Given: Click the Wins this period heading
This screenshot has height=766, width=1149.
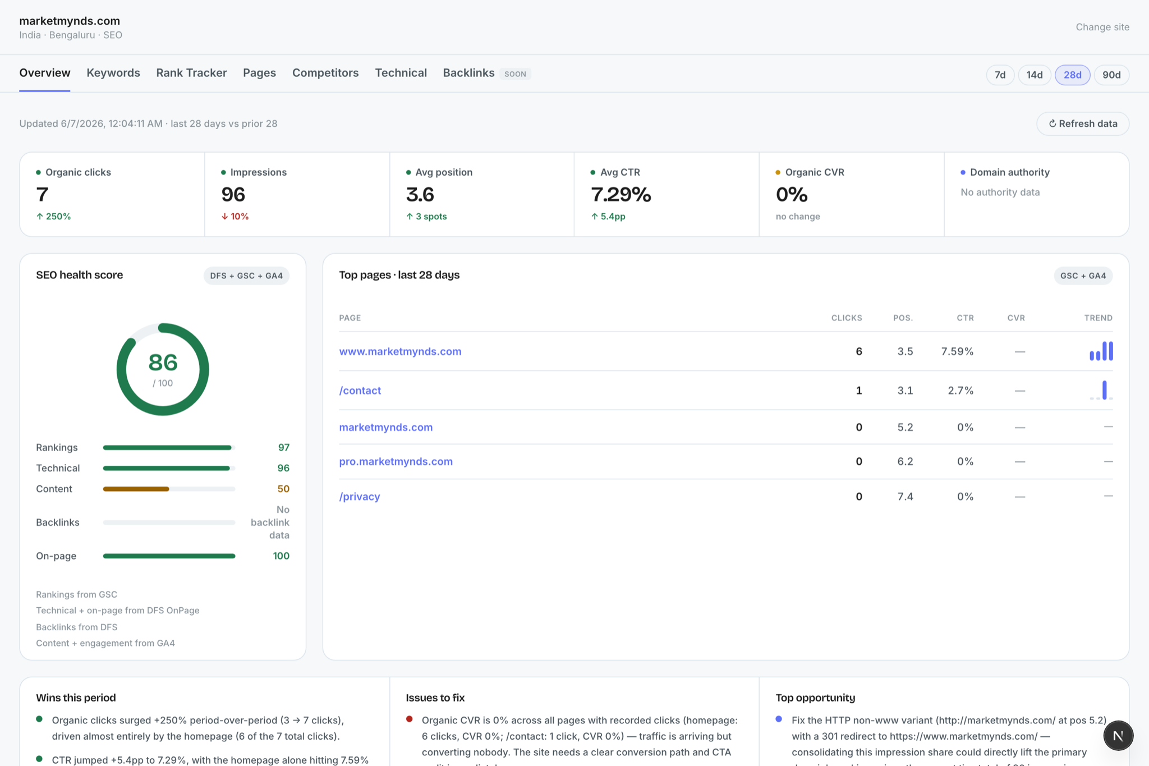Looking at the screenshot, I should 76,698.
